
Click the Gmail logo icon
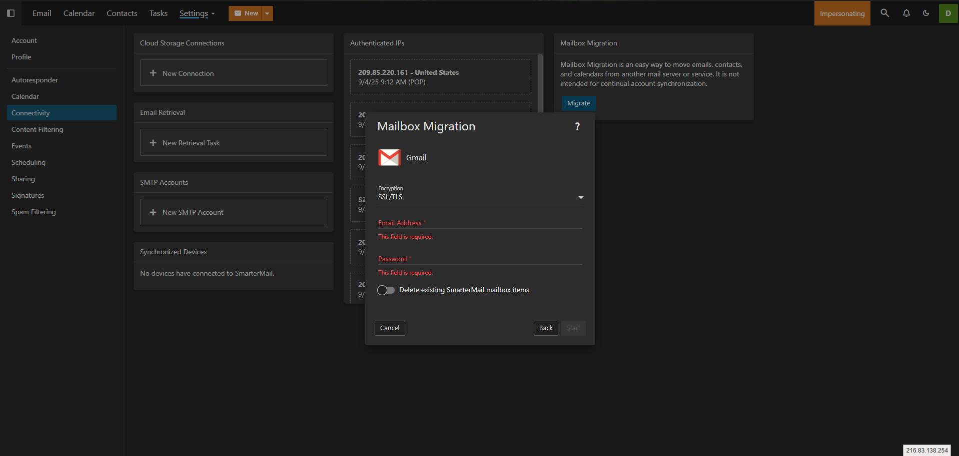(x=389, y=157)
